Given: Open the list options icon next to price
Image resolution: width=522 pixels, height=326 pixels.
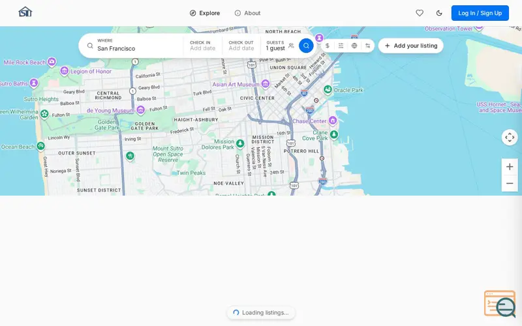Looking at the screenshot, I should pyautogui.click(x=341, y=46).
